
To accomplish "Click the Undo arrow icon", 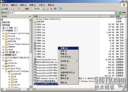I will click(x=55, y=9).
